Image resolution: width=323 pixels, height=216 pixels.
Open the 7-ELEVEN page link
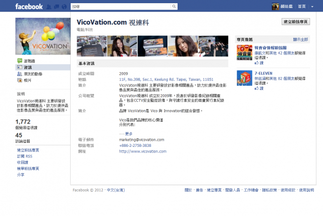[263, 73]
